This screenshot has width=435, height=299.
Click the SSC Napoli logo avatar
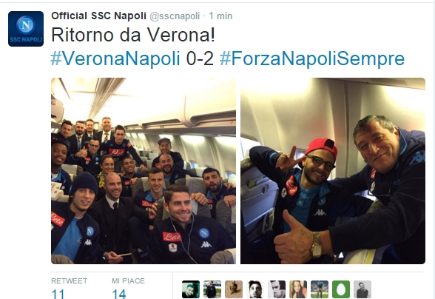click(26, 29)
